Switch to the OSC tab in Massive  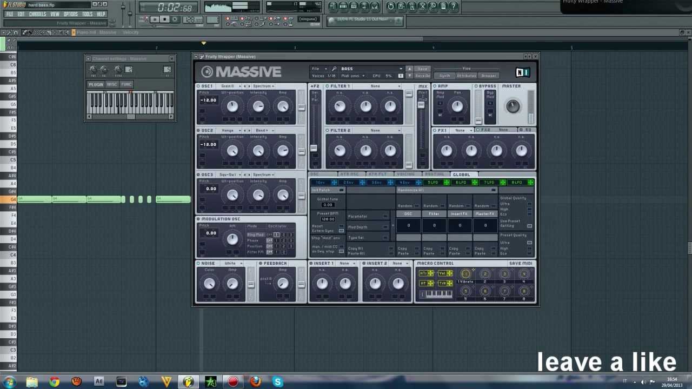(315, 175)
